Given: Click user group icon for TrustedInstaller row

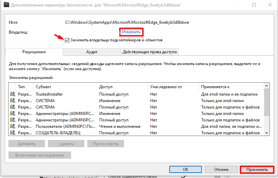Looking at the screenshot, I should coord(13,94).
